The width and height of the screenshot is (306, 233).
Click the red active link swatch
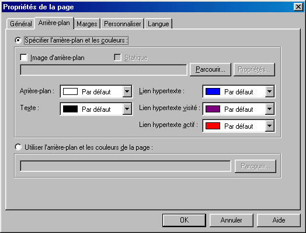(x=213, y=126)
